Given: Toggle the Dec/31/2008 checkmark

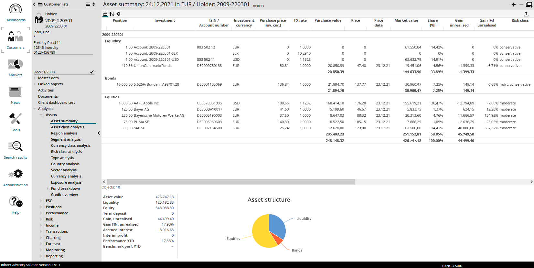Looking at the screenshot, I should (92, 72).
